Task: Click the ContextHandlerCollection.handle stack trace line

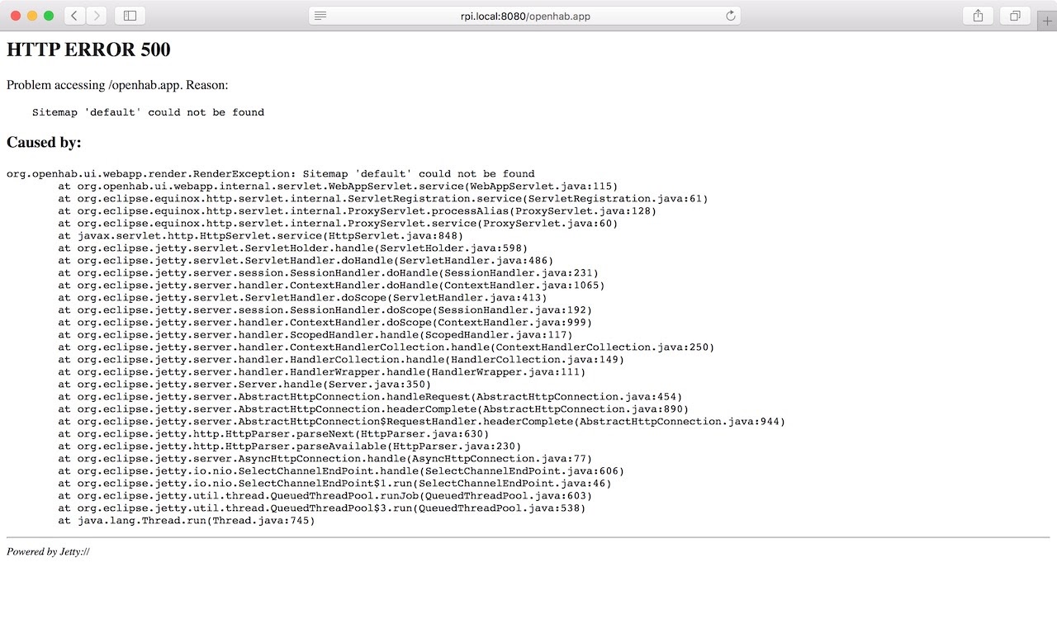Action: 386,347
